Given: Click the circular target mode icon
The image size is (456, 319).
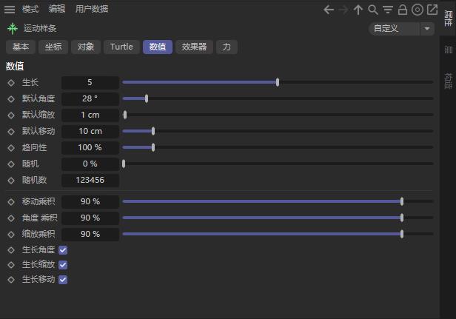Looking at the screenshot, I should [x=418, y=10].
